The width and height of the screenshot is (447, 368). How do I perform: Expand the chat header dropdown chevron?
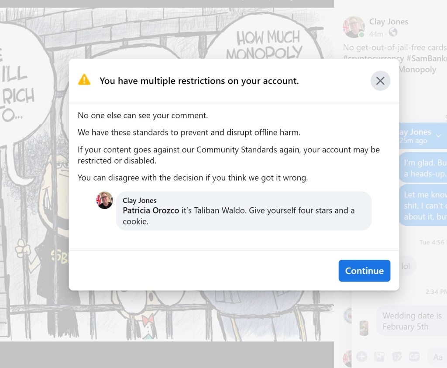tap(439, 136)
